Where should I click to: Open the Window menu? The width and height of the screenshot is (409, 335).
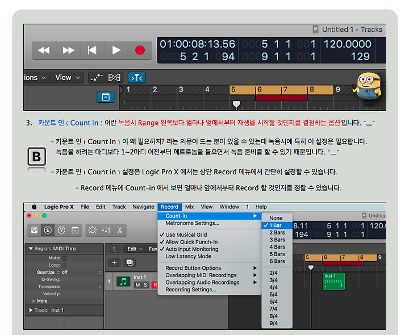[229, 207]
